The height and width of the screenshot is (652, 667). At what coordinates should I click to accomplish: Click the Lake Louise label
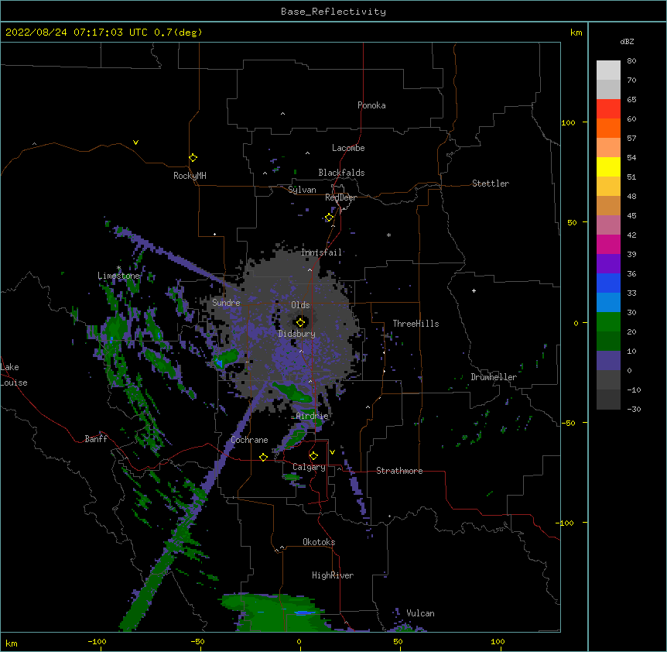tap(14, 375)
